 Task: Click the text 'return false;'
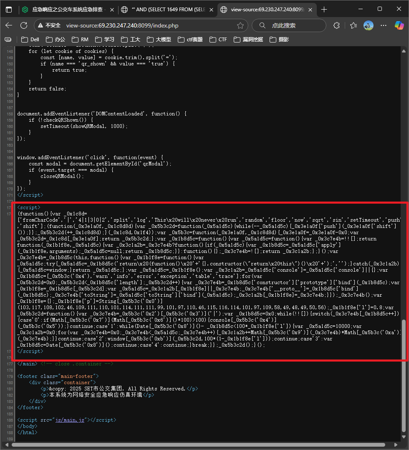[x=48, y=89]
